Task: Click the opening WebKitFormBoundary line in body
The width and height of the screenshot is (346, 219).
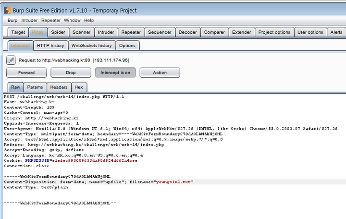Action: pyautogui.click(x=57, y=176)
